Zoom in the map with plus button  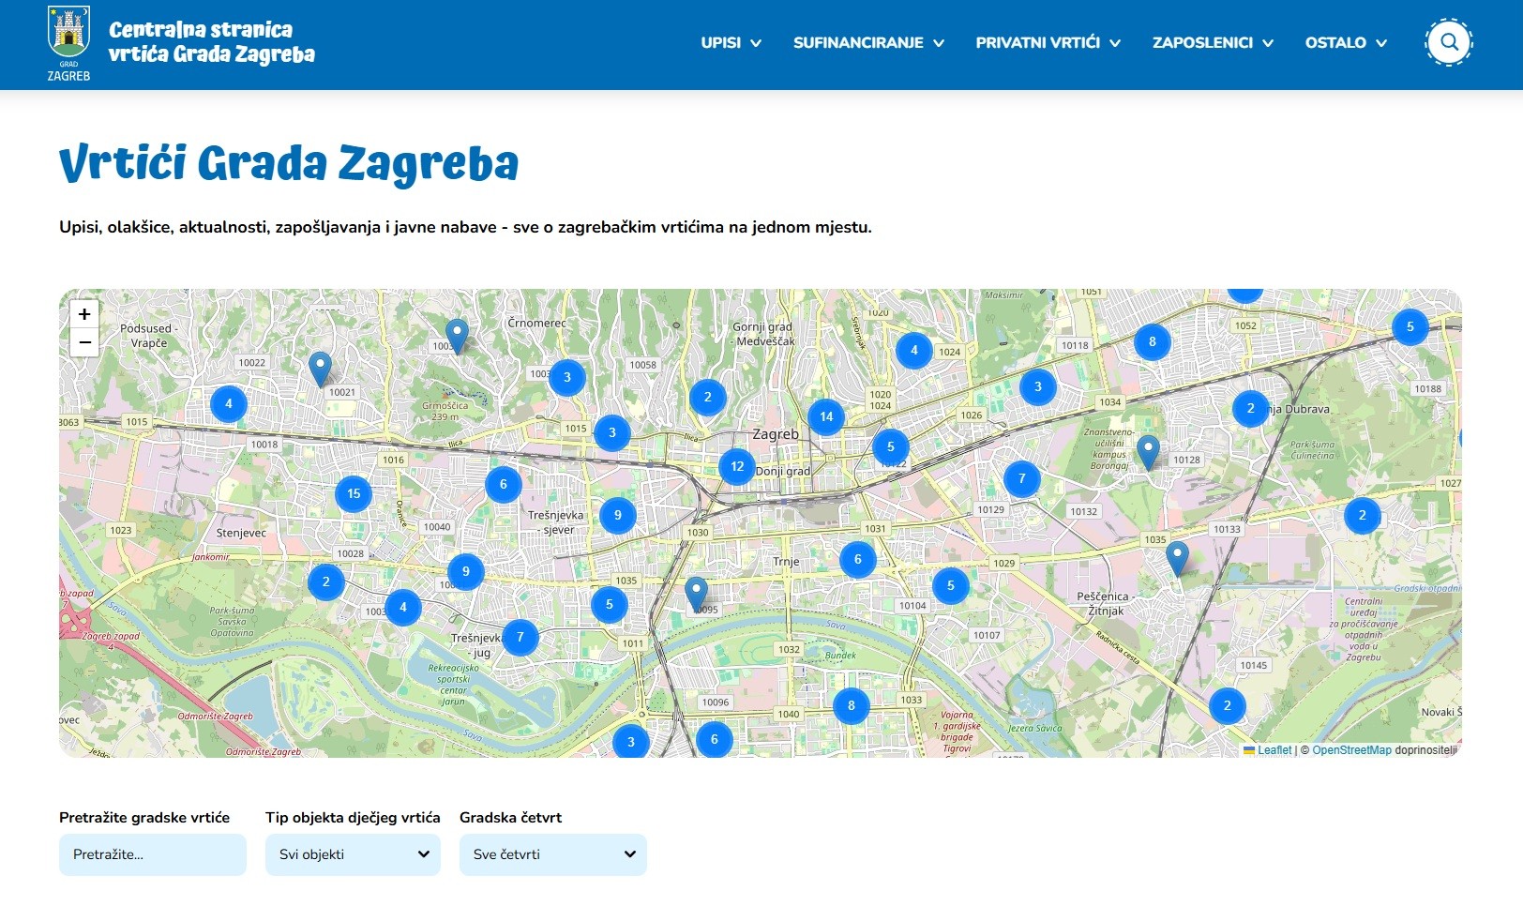coord(84,314)
